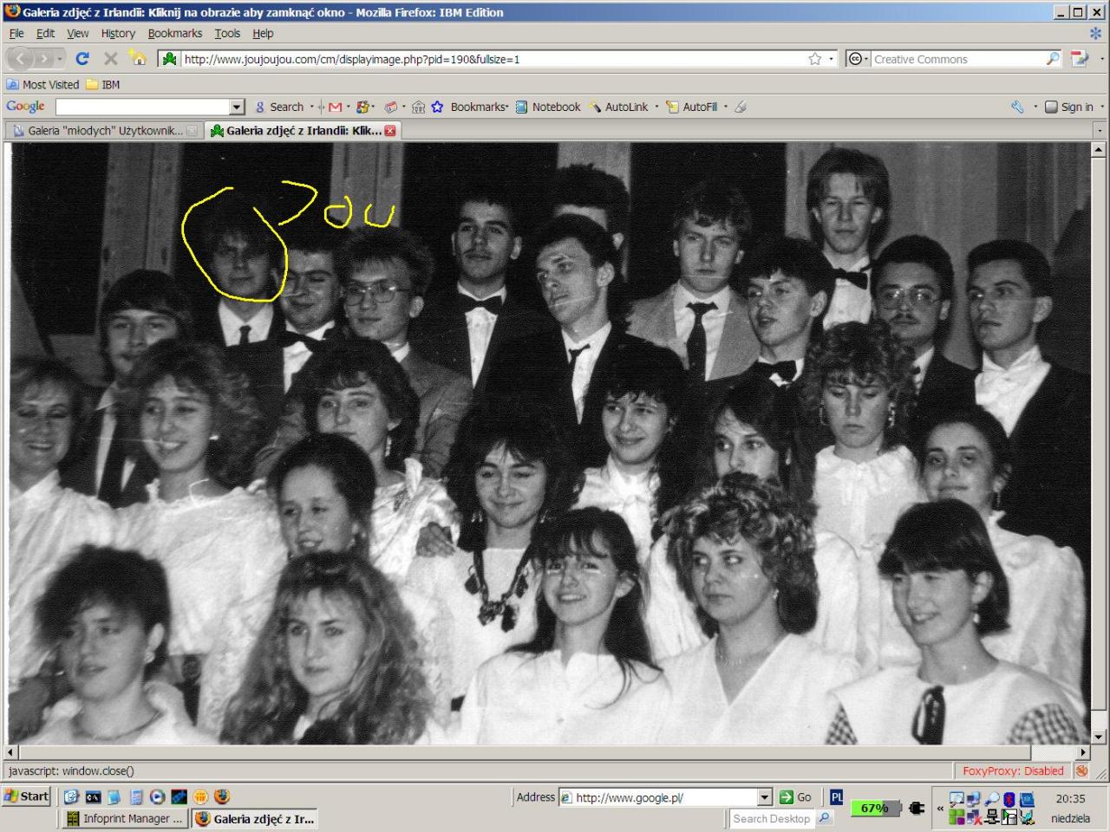Click the AutoLink button
The width and height of the screenshot is (1110, 832).
(619, 107)
